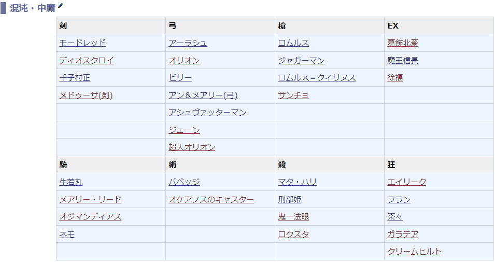The width and height of the screenshot is (495, 262).
Task: Open the モードレッド link
Action: (x=82, y=43)
